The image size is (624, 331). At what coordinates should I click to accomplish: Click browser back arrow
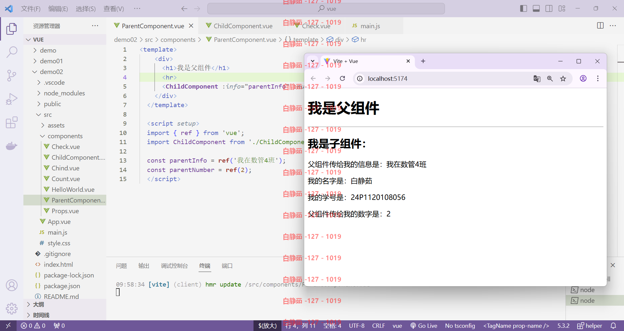[313, 79]
